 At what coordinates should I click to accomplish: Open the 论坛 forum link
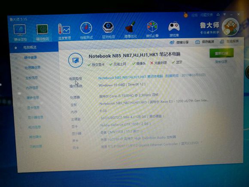tap(194, 15)
